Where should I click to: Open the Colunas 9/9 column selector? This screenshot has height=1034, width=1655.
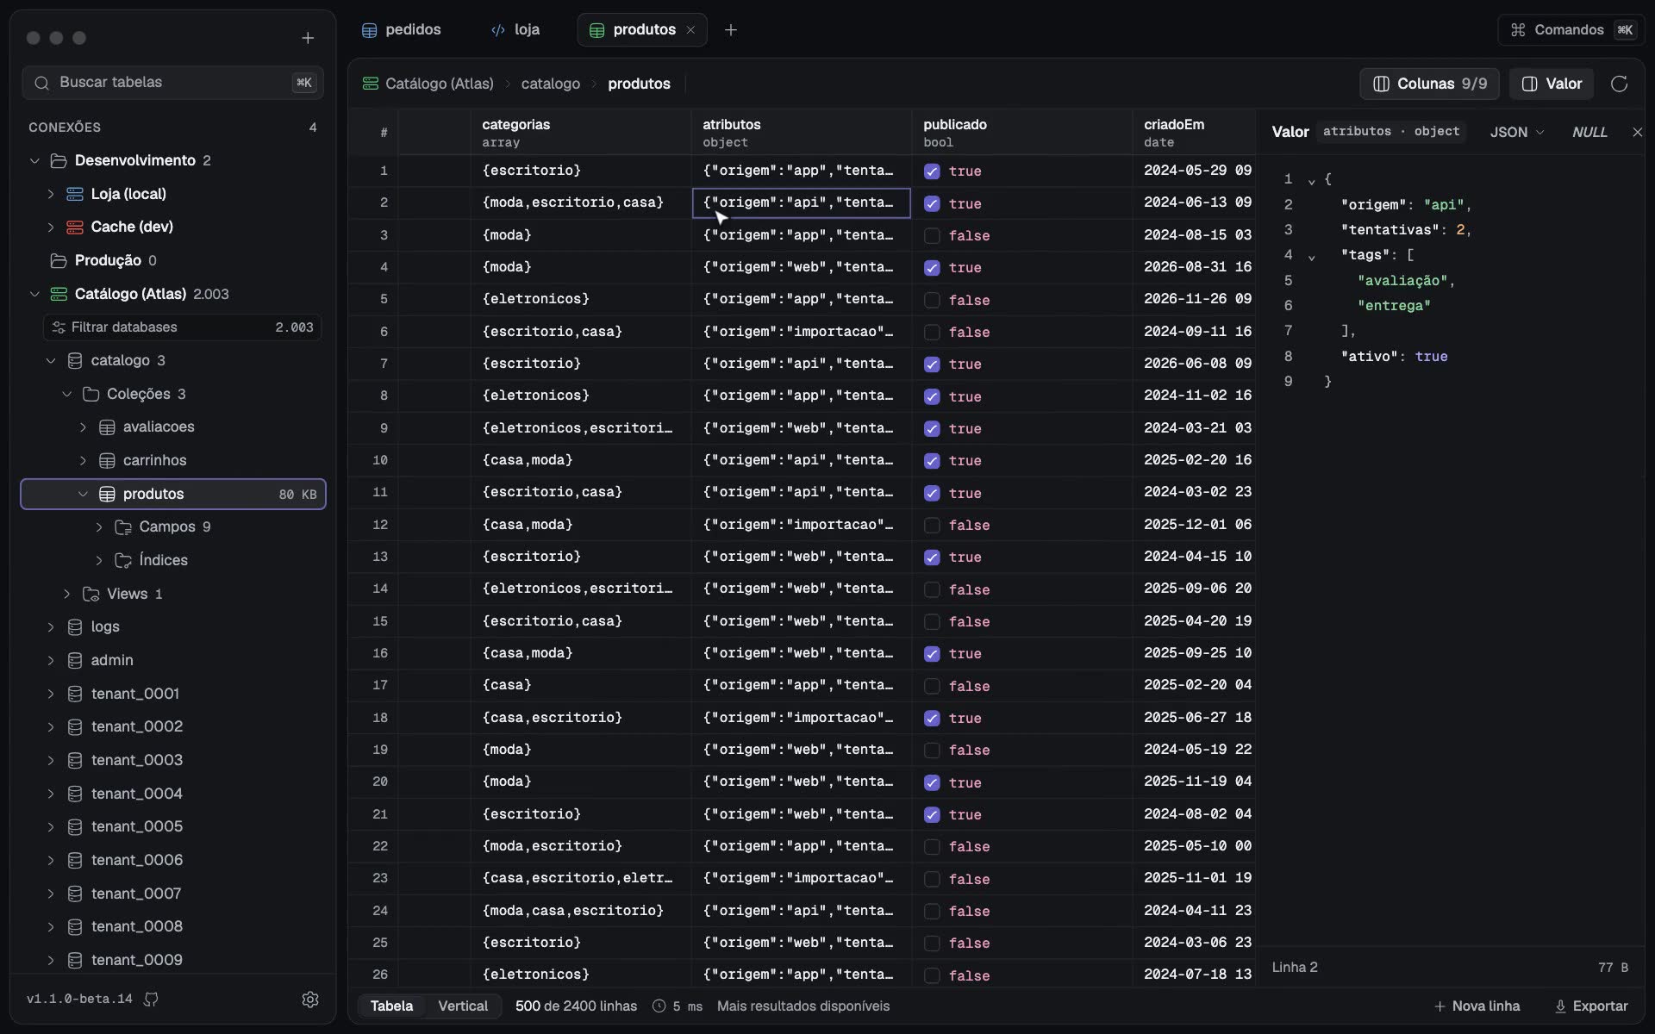tap(1430, 84)
